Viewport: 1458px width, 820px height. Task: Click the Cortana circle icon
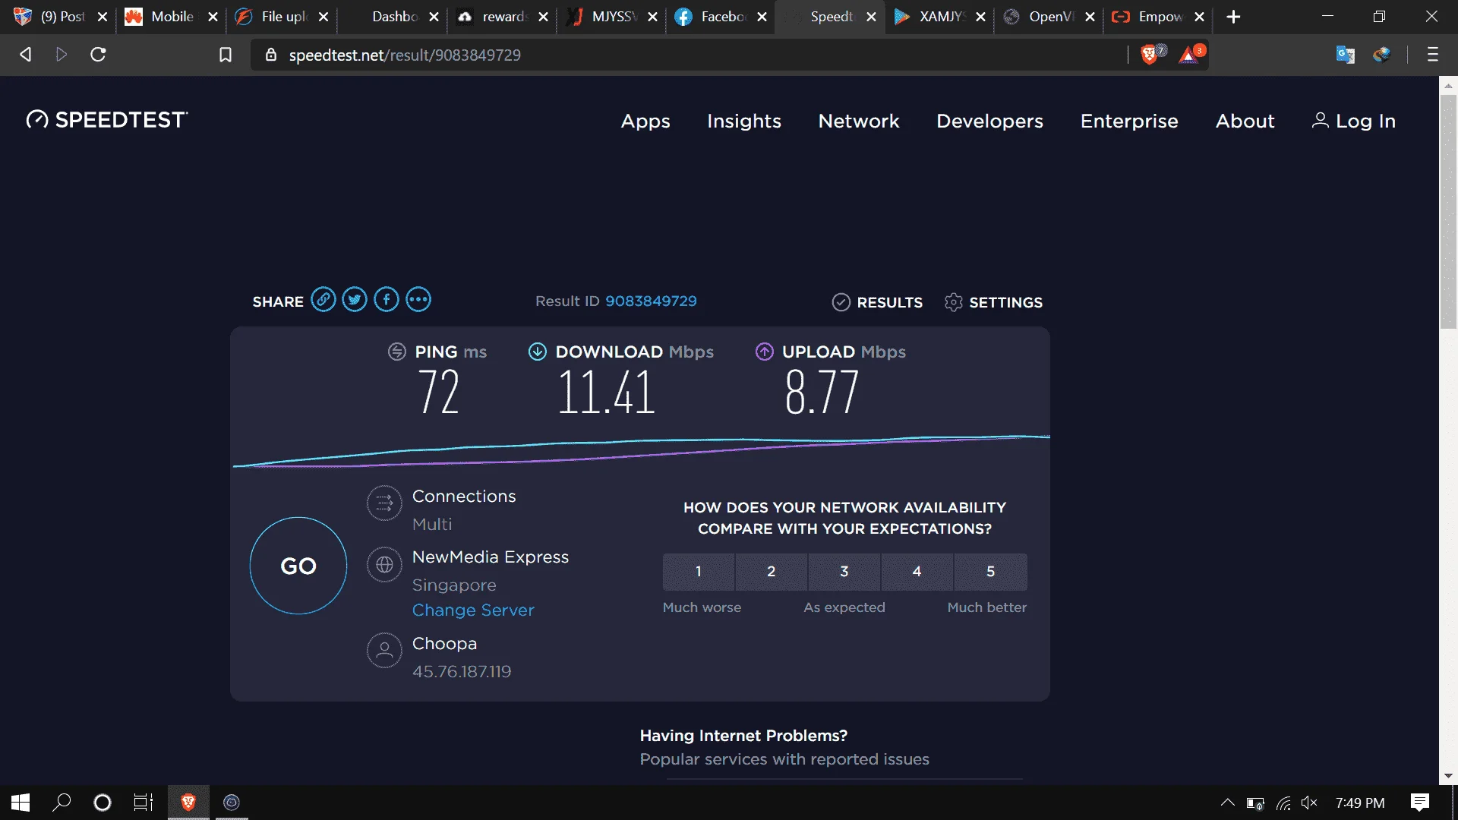coord(103,803)
